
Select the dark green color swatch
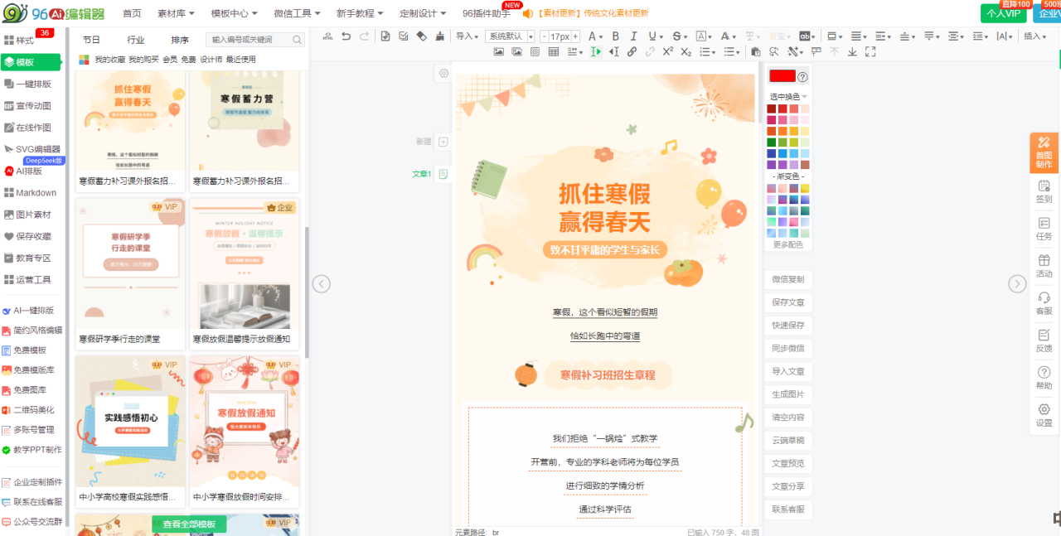[x=772, y=142]
